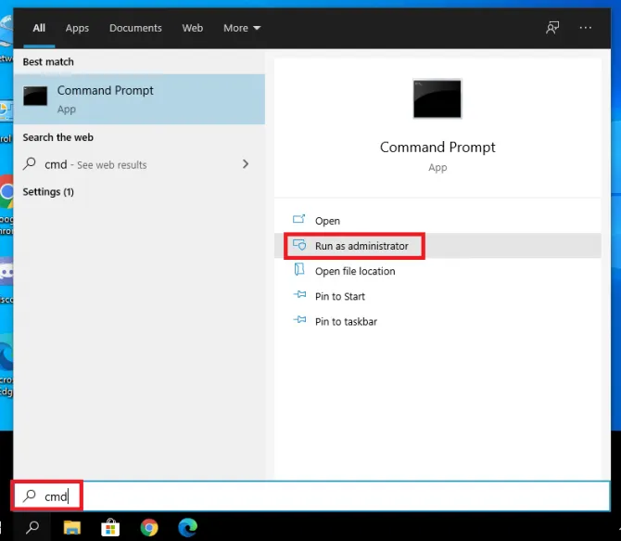This screenshot has width=621, height=541.
Task: Launch Microsoft Edge from the taskbar
Action: (187, 528)
